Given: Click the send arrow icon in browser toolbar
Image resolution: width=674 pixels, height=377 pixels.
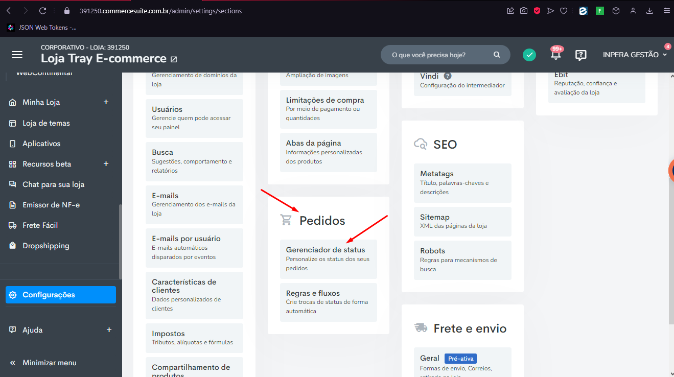Looking at the screenshot, I should pos(550,10).
